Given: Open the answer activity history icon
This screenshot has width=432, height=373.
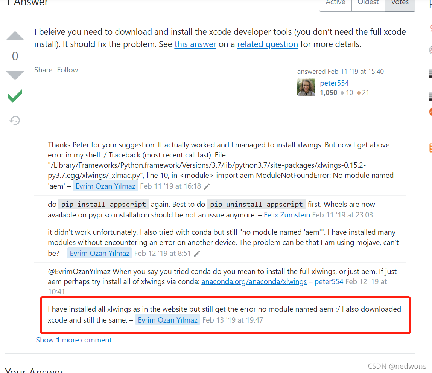Looking at the screenshot, I should [x=15, y=120].
